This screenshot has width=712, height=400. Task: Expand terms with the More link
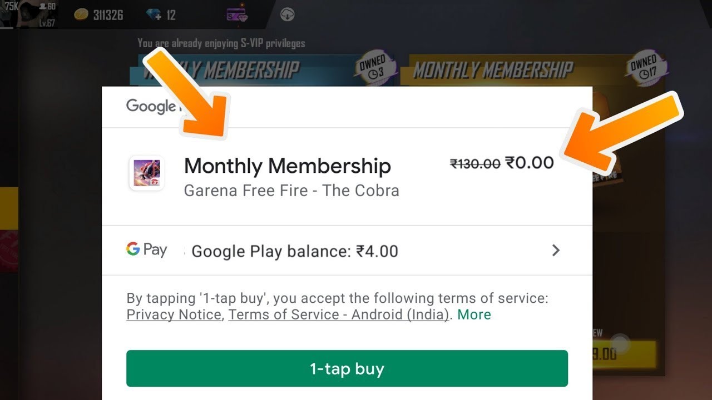coord(474,314)
